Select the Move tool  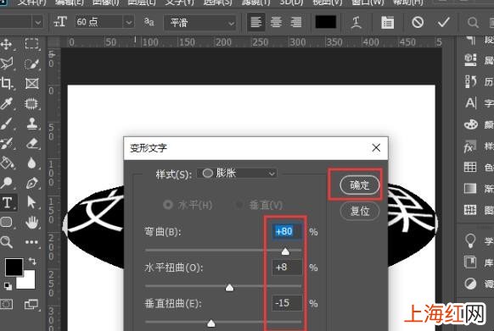point(6,44)
